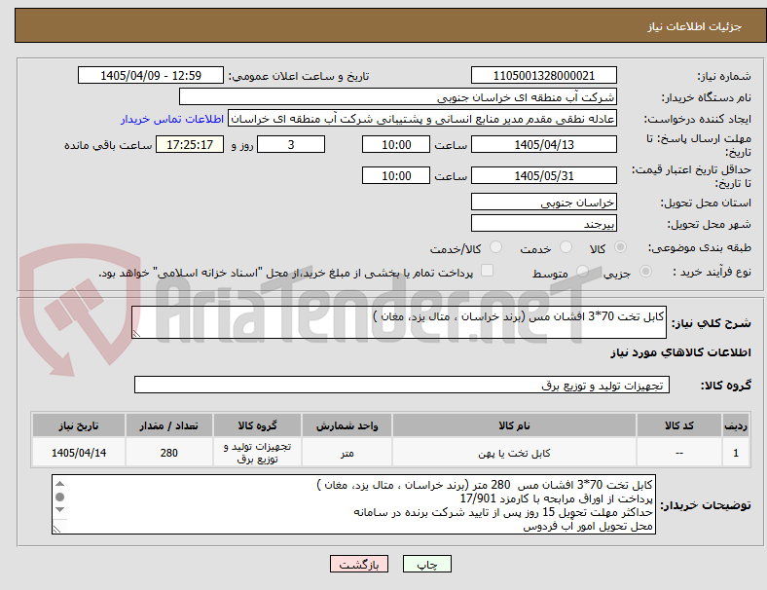Select the کالا radio button
Viewport: 767px width, 590px height.
point(620,247)
